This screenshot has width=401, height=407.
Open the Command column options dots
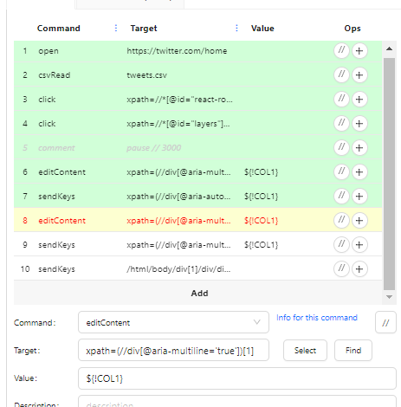(116, 28)
